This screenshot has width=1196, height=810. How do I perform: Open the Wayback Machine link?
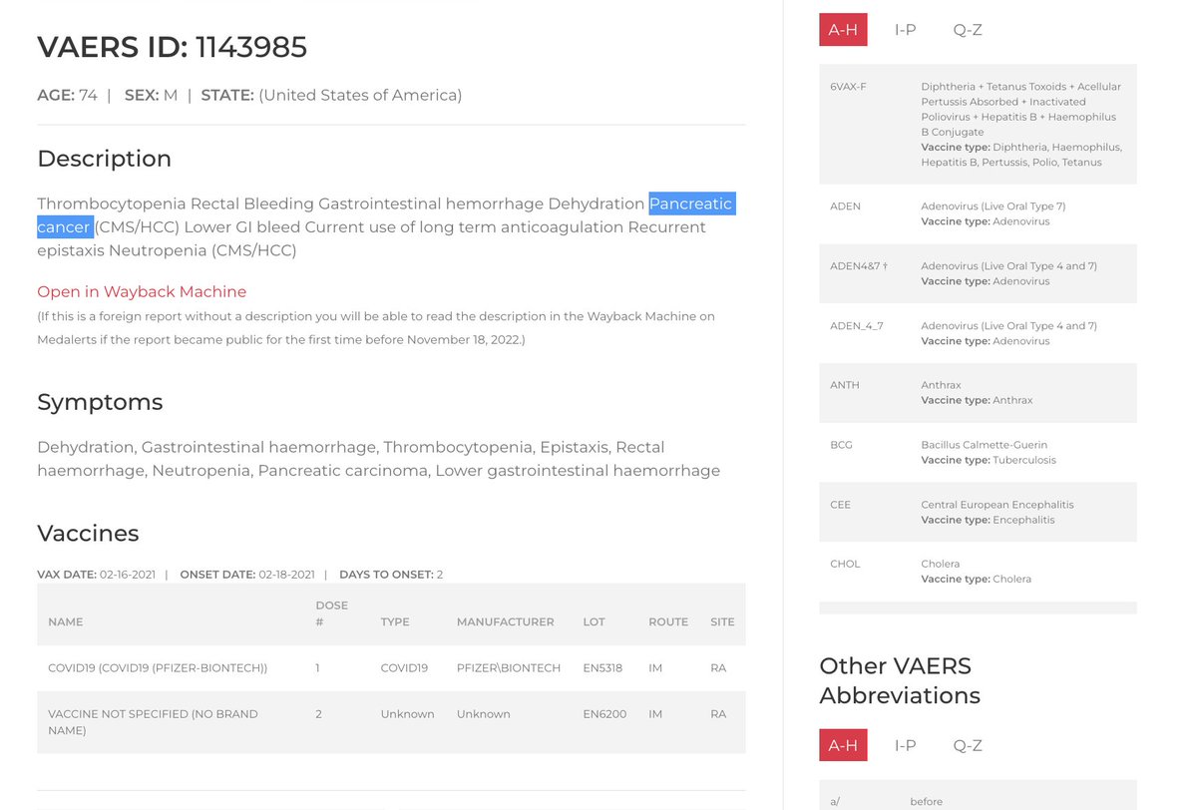tap(142, 291)
